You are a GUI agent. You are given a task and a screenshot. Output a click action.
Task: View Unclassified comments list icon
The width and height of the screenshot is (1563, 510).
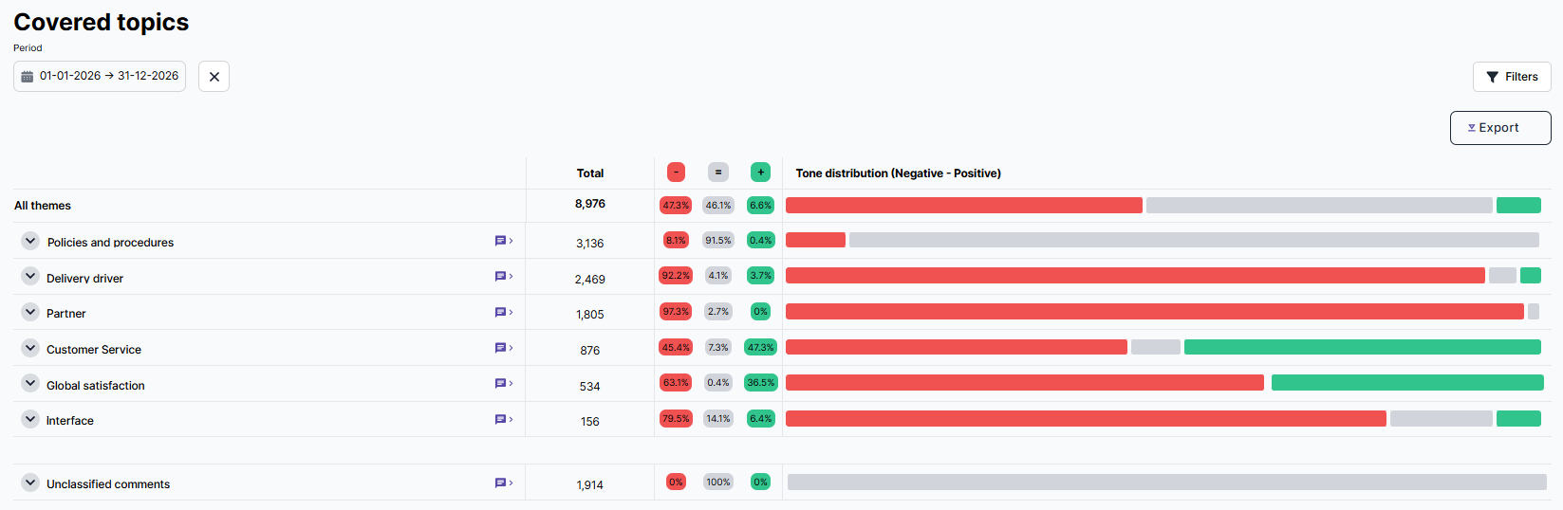[x=503, y=483]
